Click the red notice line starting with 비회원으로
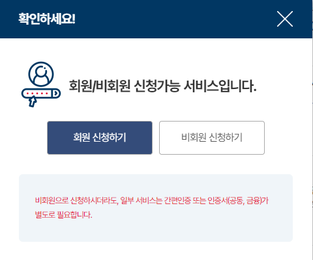Image resolution: width=313 pixels, height=260 pixels. coord(152,201)
